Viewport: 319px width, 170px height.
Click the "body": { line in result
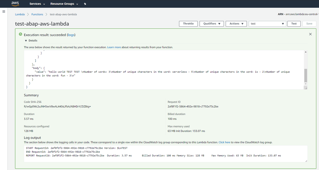(x=39, y=68)
